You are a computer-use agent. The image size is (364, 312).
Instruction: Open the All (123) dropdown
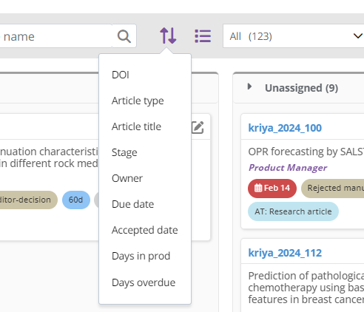[294, 36]
